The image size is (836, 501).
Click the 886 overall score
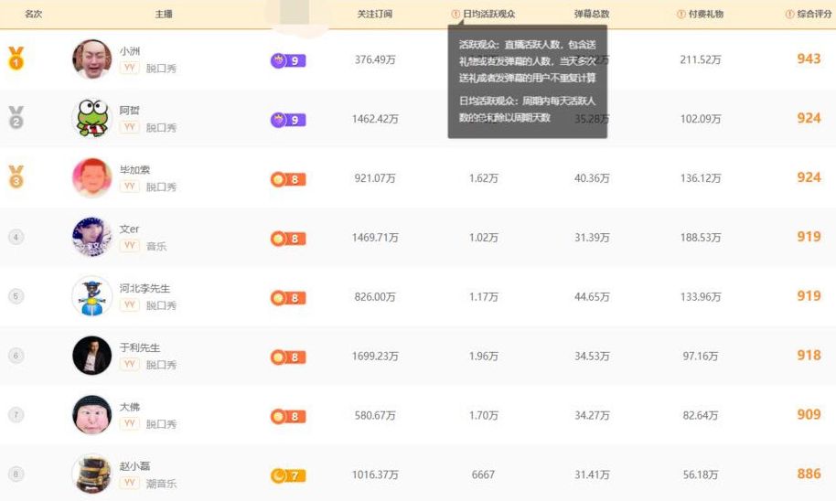(x=809, y=474)
